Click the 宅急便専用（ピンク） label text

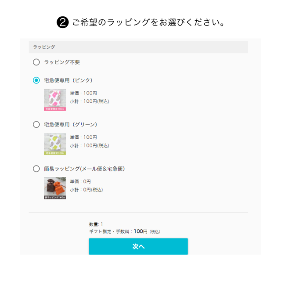click(68, 80)
